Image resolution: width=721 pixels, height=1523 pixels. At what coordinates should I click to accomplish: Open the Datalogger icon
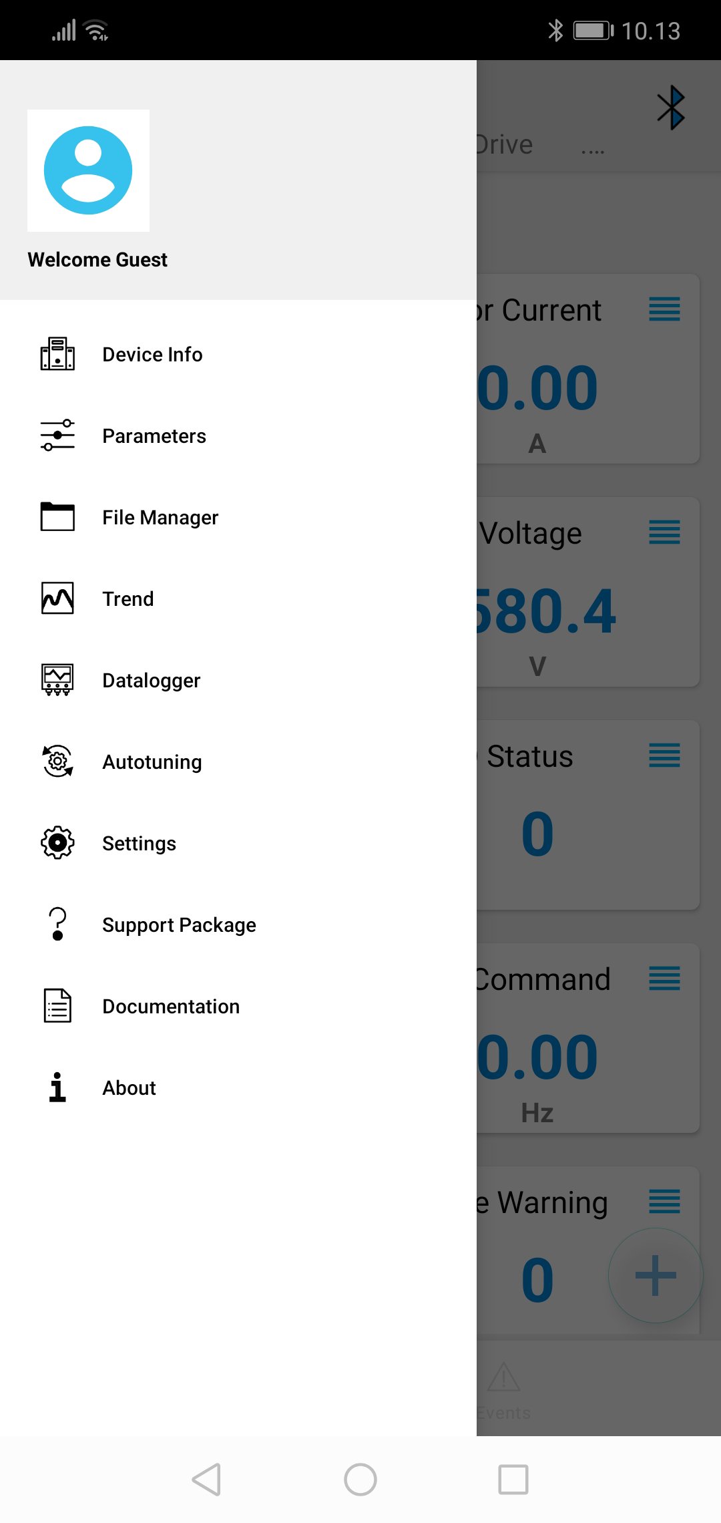pos(57,680)
